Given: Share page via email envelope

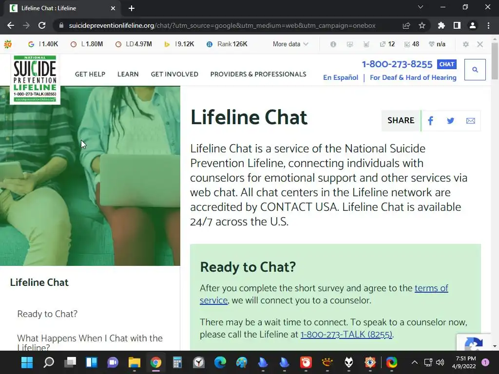Looking at the screenshot, I should tap(470, 121).
